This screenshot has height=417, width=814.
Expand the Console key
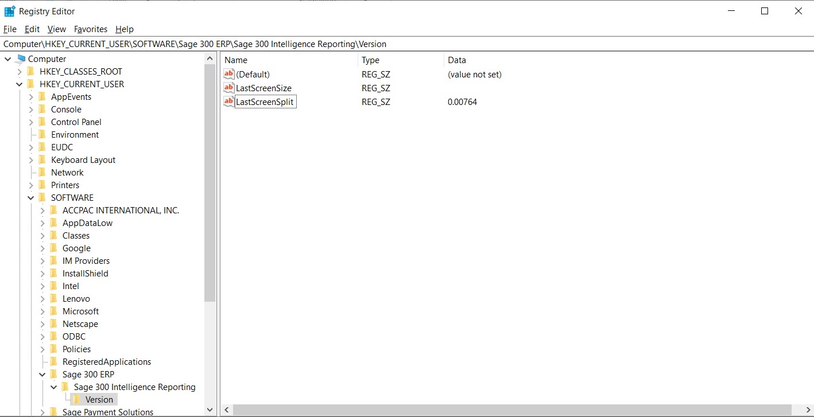[x=31, y=110]
